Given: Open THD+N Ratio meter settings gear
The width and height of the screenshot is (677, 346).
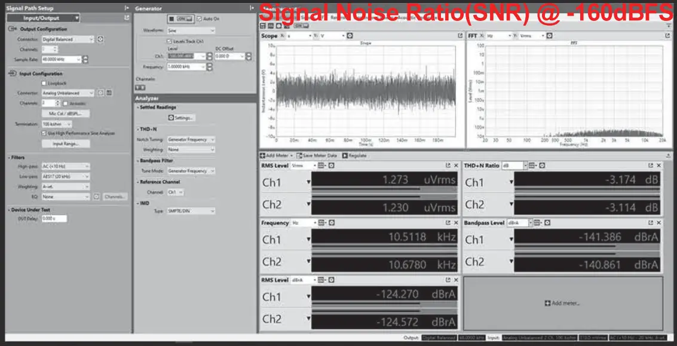Looking at the screenshot, I should [542, 166].
